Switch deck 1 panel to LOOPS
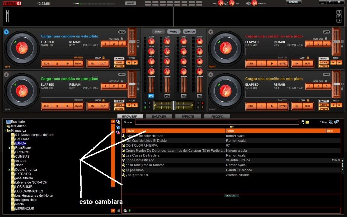Viewport: 347px width, 217px height. click(x=119, y=62)
